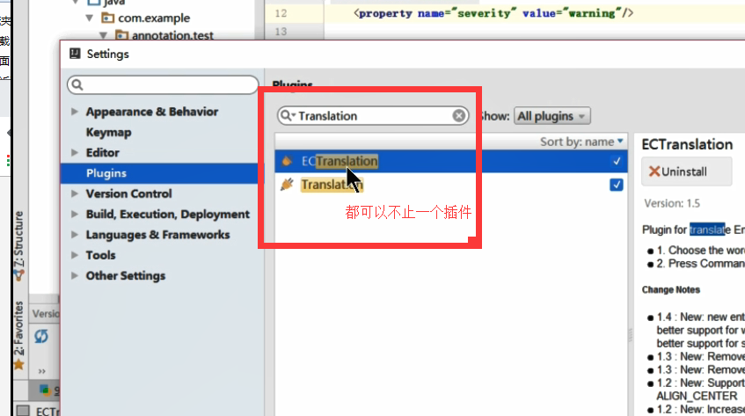The height and width of the screenshot is (416, 745).
Task: Click the settings search magnifier icon
Action: (x=77, y=85)
